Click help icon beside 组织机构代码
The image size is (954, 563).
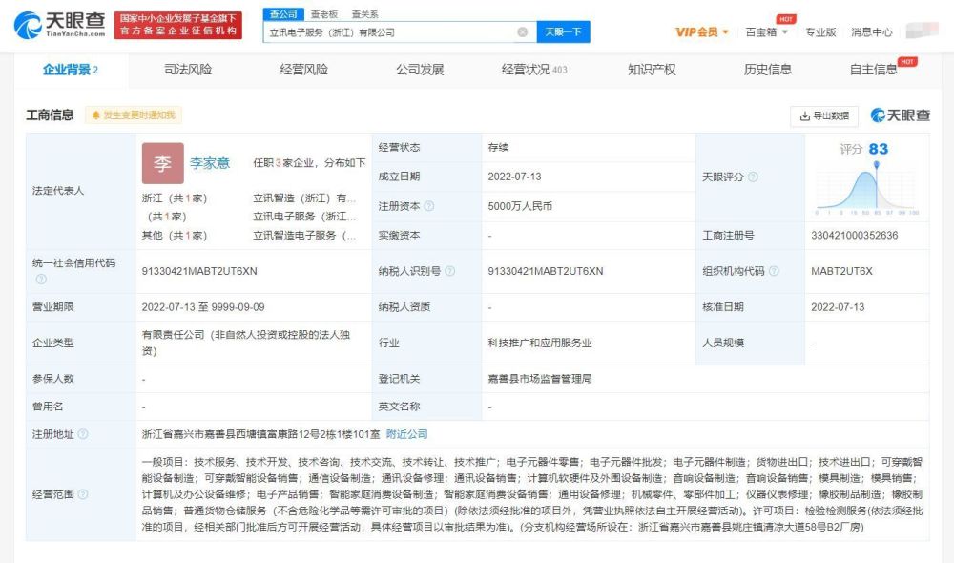pos(774,271)
